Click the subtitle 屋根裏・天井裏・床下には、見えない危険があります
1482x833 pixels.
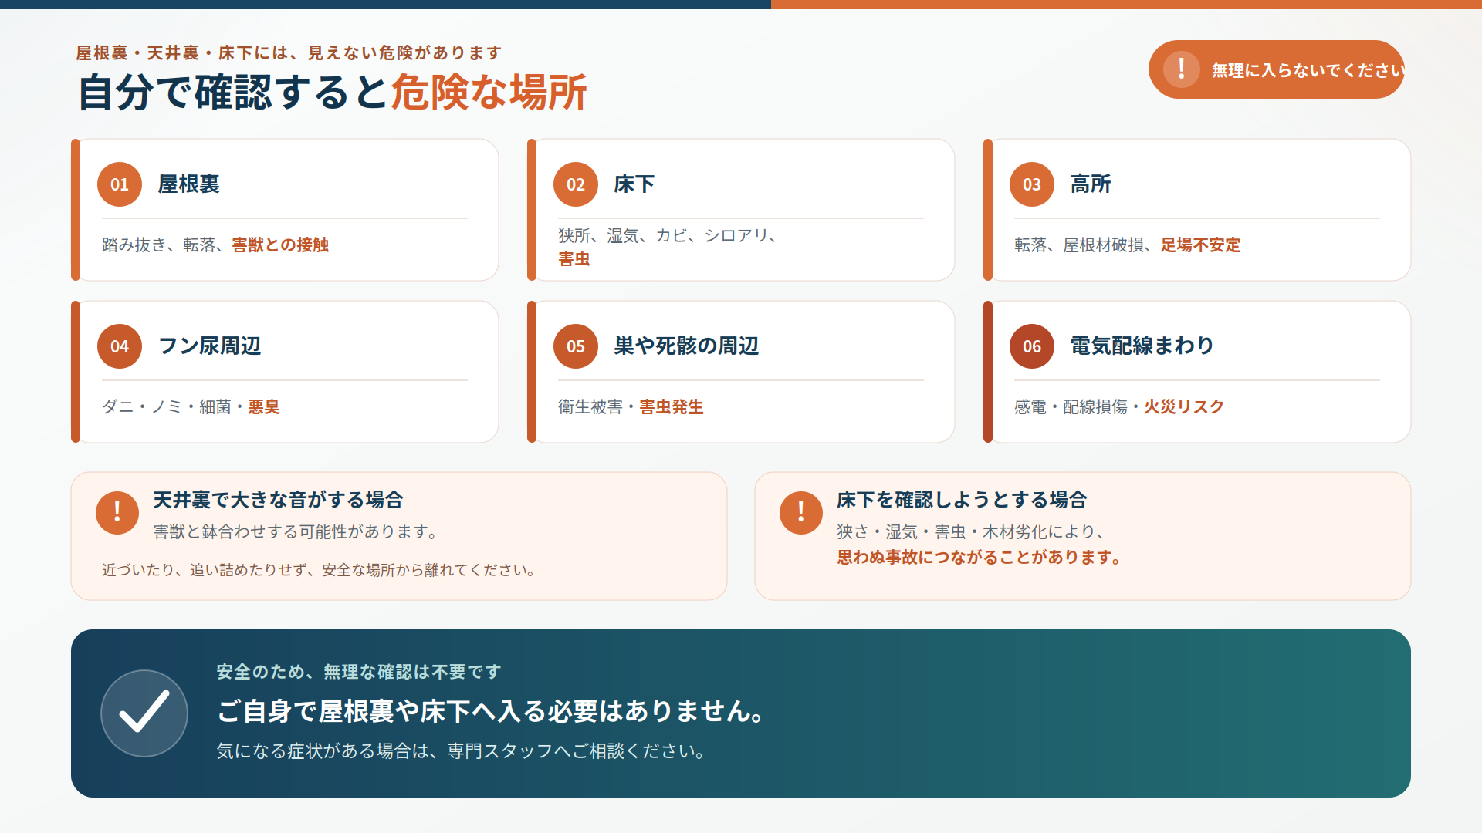click(289, 52)
